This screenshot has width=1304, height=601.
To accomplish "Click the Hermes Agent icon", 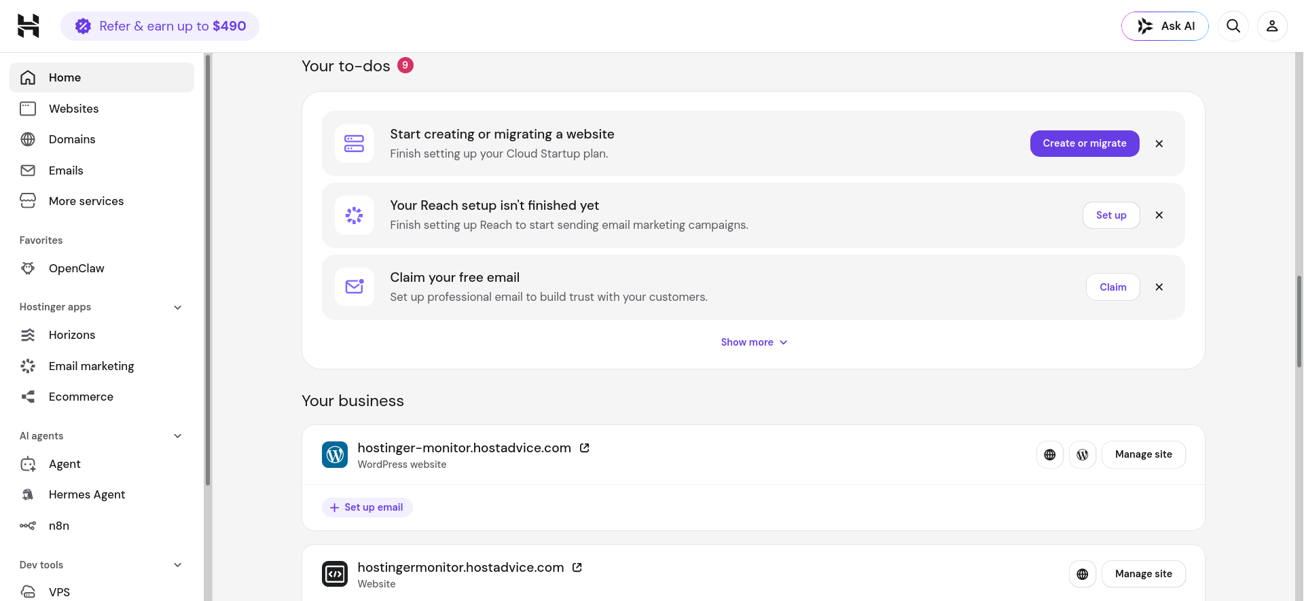I will [28, 494].
